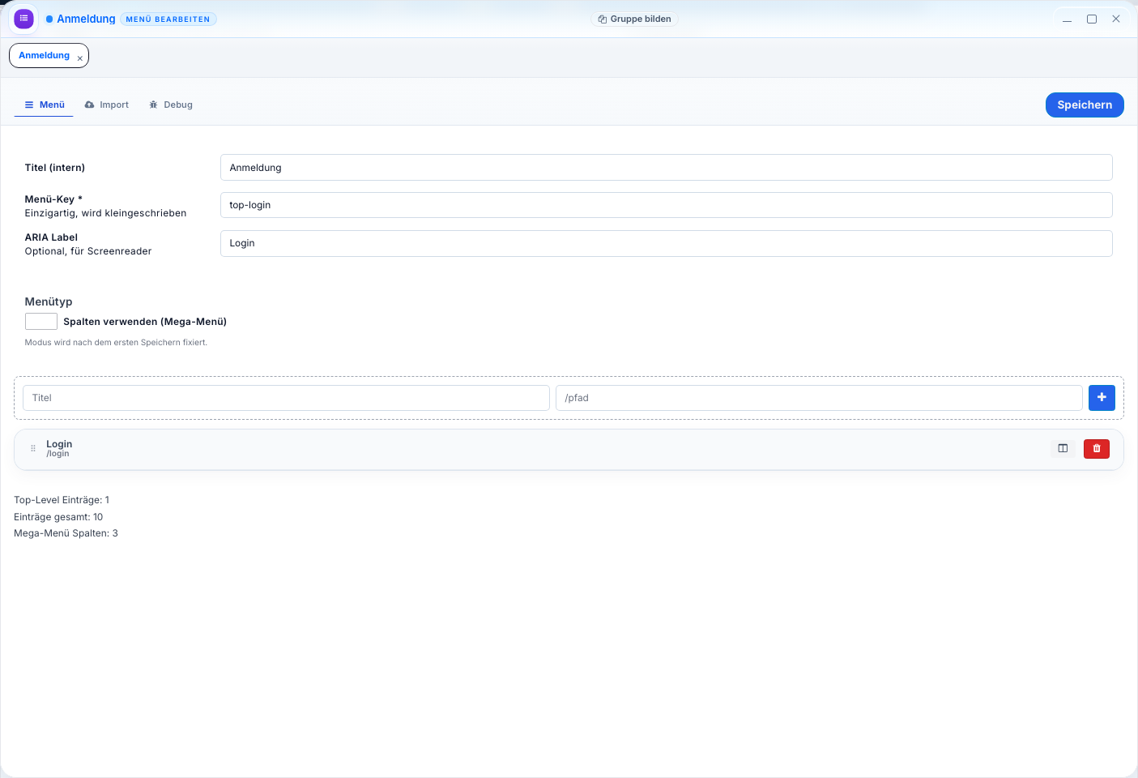Click the /pfad path input
The height and width of the screenshot is (778, 1138).
pyautogui.click(x=818, y=398)
